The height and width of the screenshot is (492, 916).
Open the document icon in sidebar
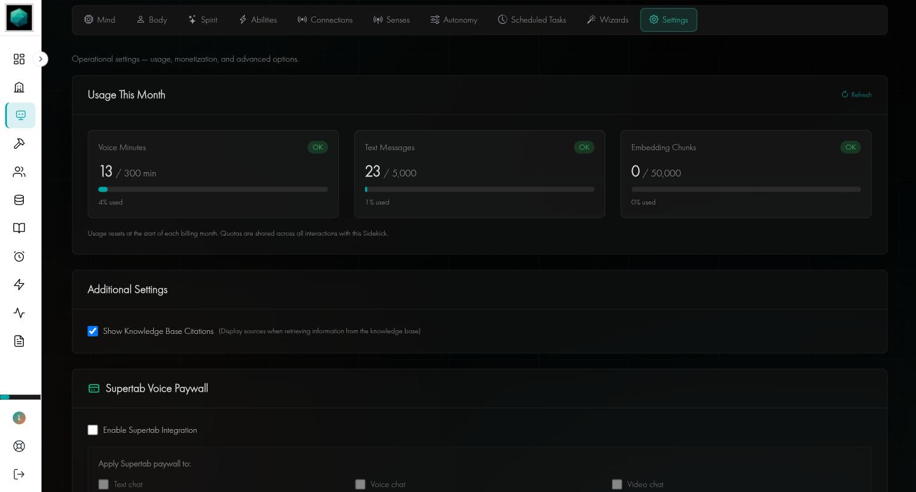(x=19, y=341)
